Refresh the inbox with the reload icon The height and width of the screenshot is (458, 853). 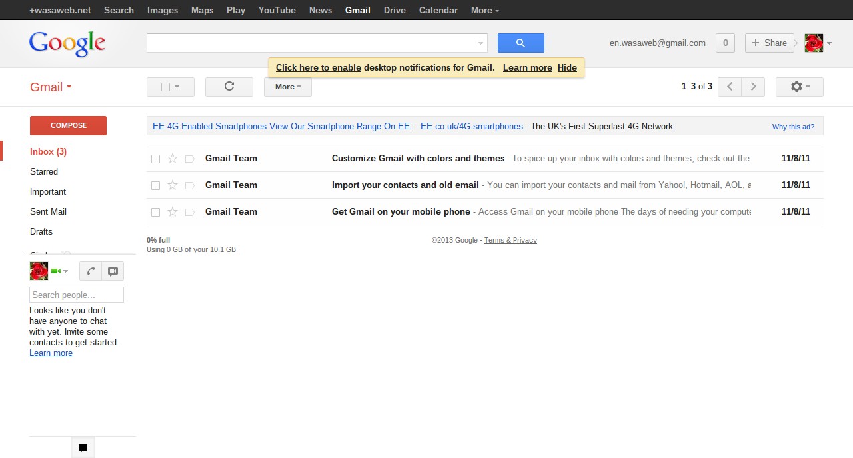point(229,87)
